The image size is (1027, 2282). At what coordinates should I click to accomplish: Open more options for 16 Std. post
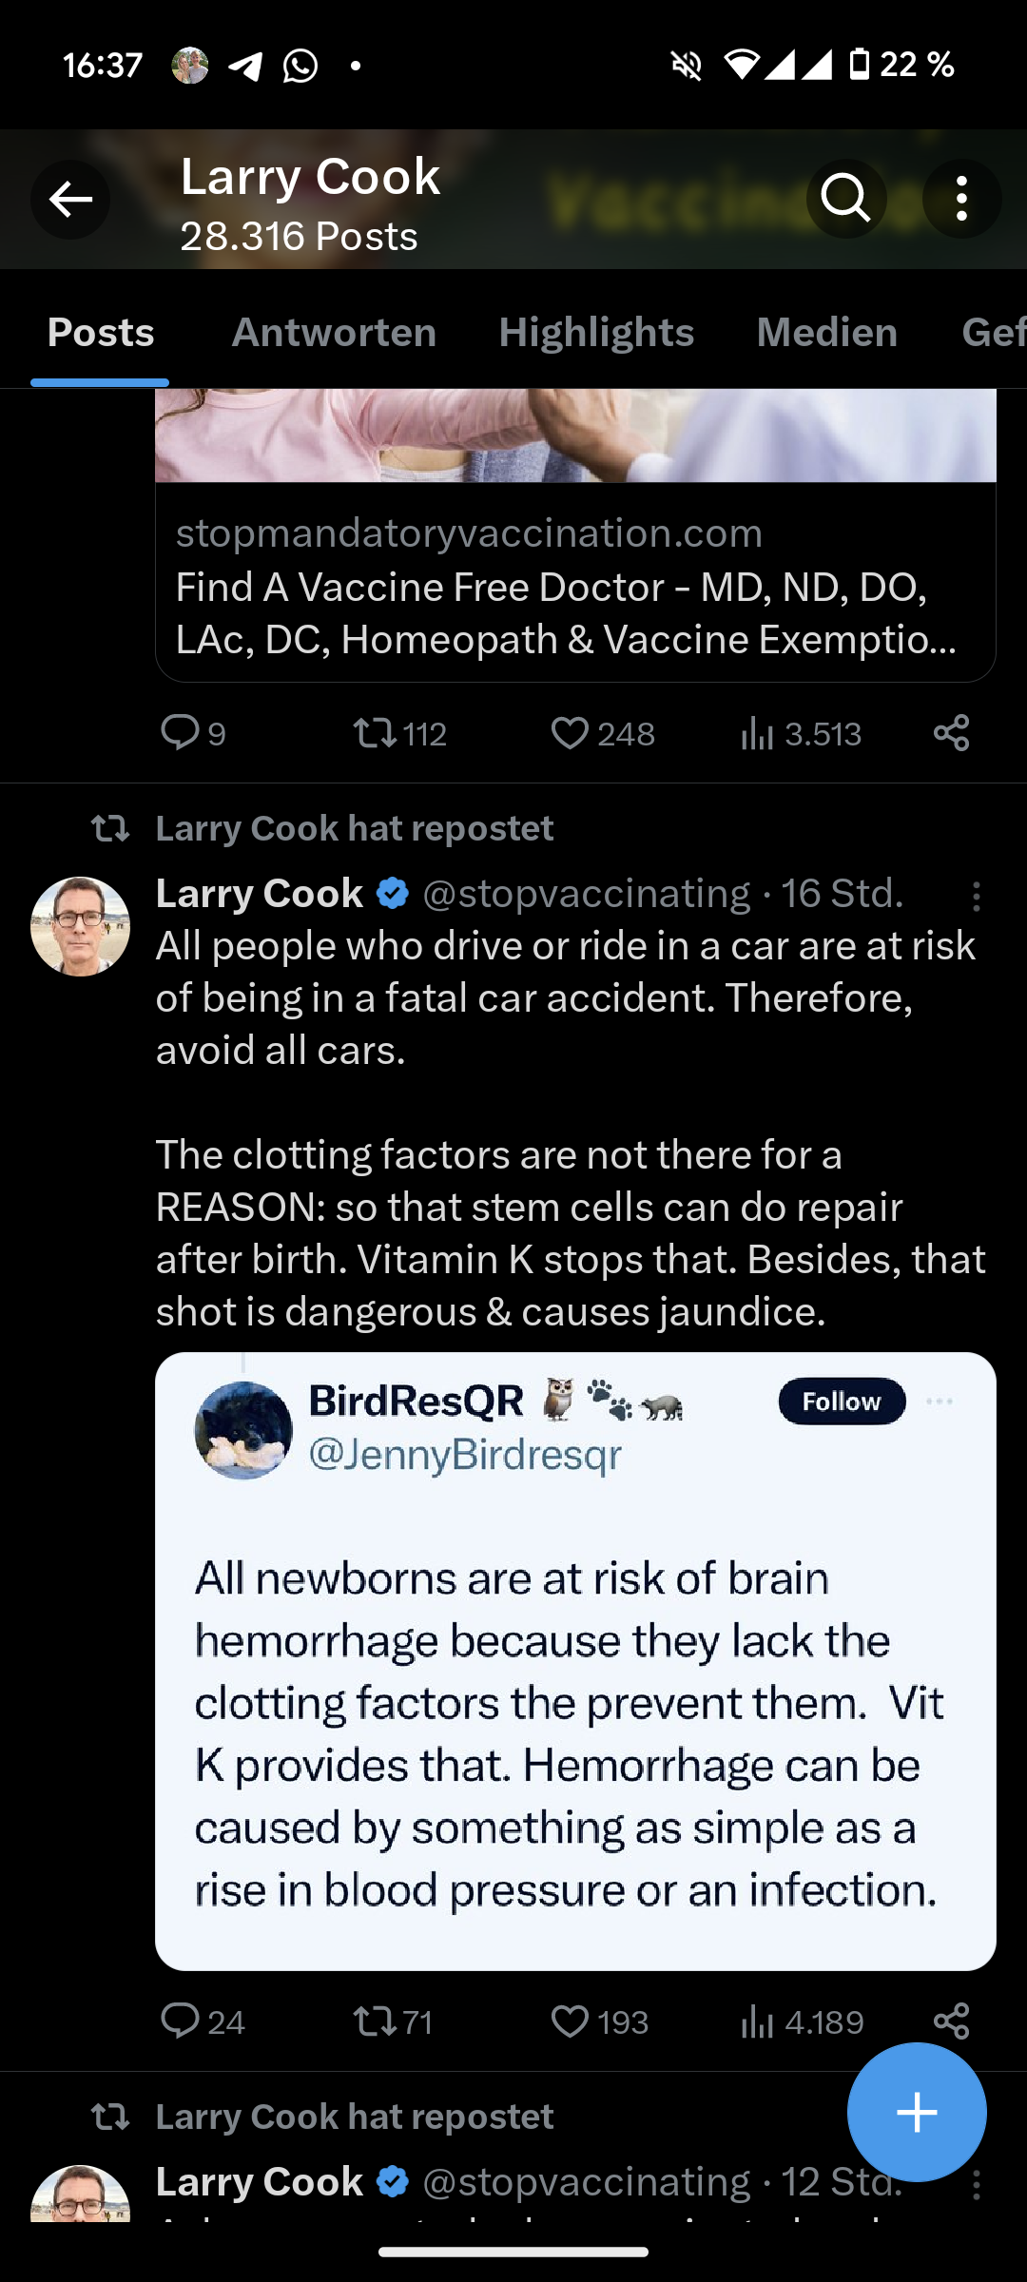[x=976, y=896]
